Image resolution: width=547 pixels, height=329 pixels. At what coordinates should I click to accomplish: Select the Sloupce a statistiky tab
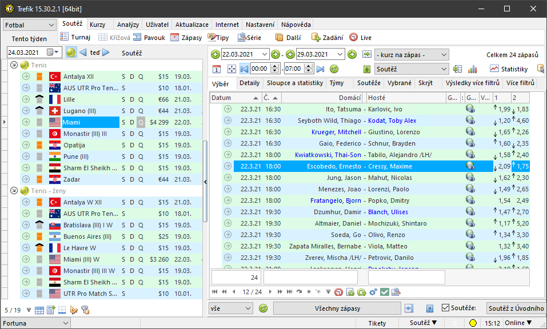click(295, 83)
